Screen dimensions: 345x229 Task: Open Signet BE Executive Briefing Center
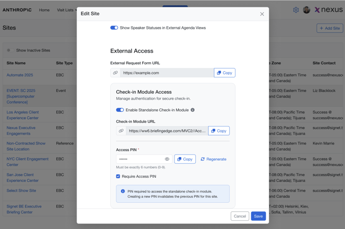click(x=24, y=209)
